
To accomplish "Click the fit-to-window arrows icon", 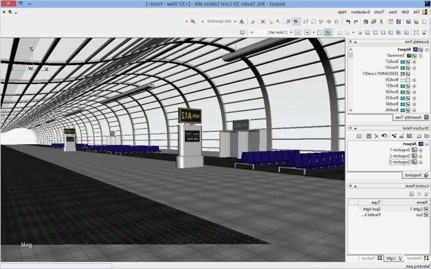I will coord(416,32).
